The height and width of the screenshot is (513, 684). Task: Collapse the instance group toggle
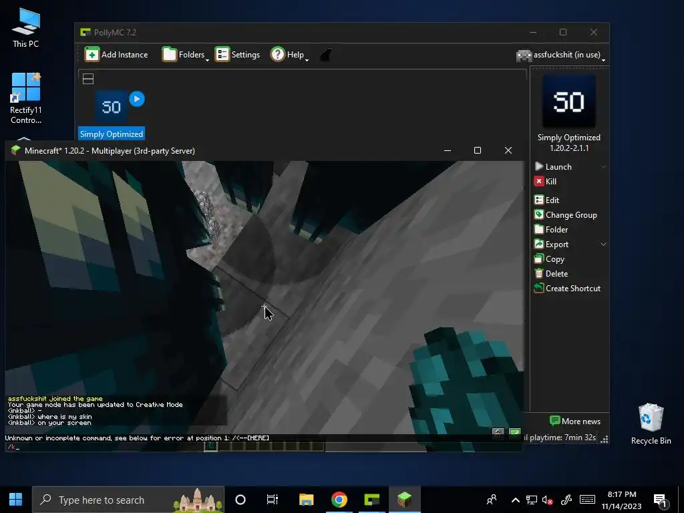[x=88, y=79]
